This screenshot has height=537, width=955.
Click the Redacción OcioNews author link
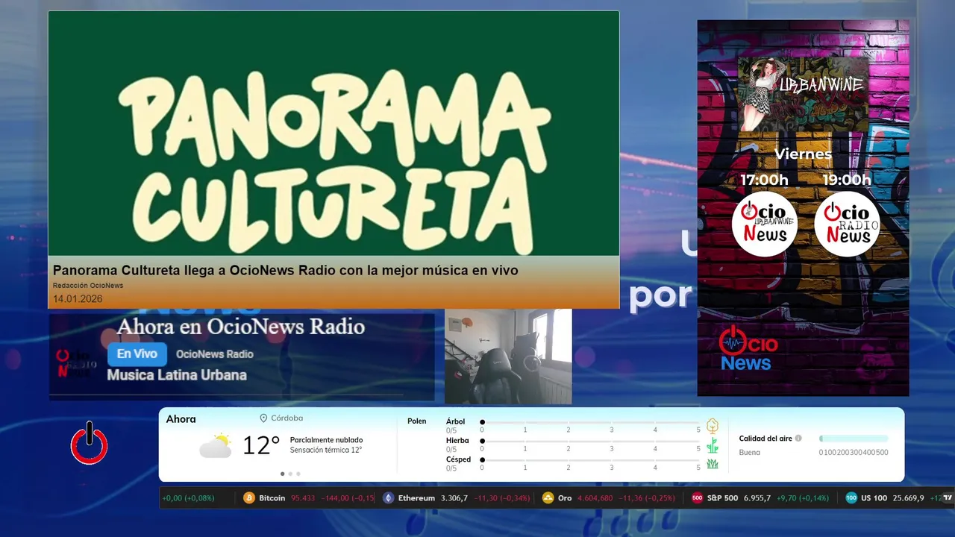(x=88, y=286)
